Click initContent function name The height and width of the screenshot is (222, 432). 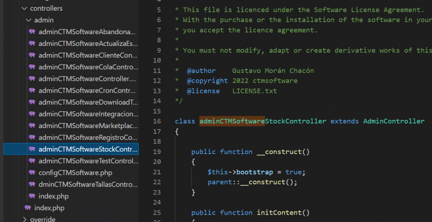coord(279,212)
